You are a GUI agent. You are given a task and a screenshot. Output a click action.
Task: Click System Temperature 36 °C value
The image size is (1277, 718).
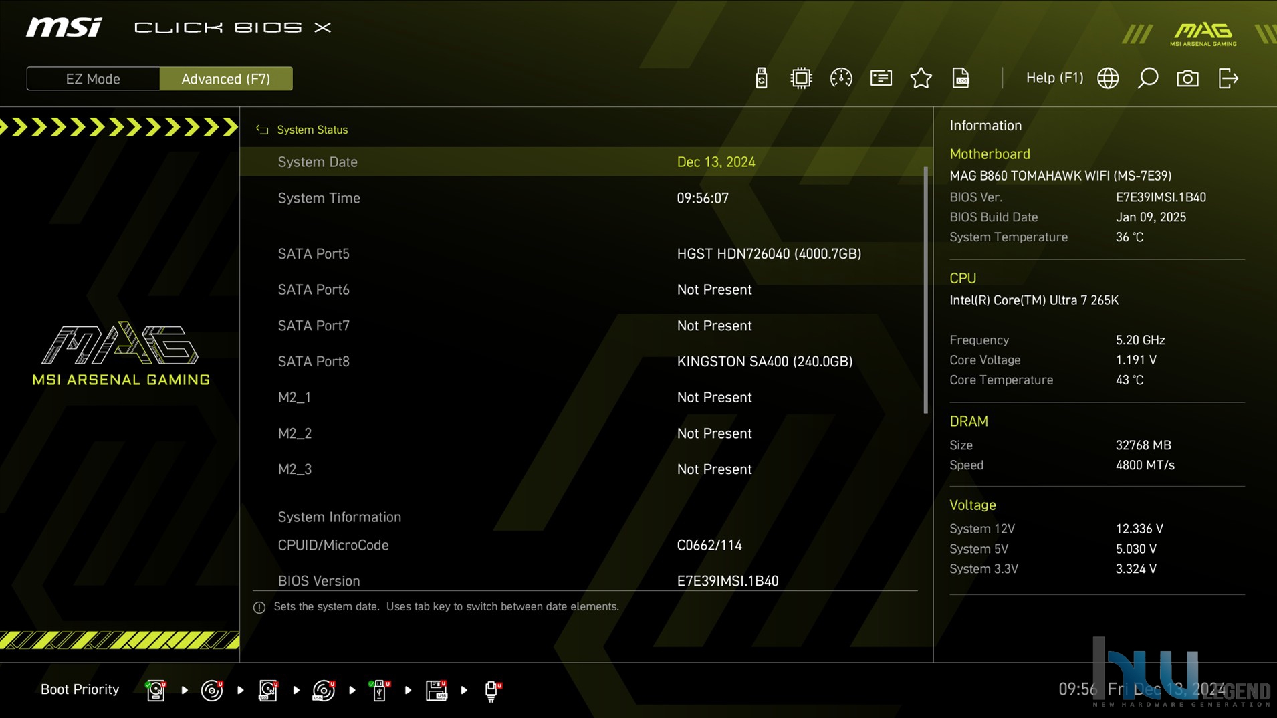click(1129, 237)
